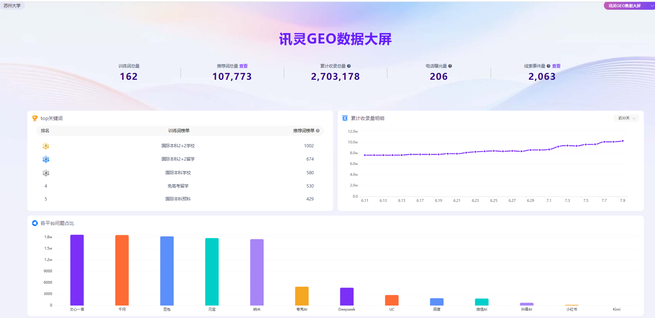655x318 pixels.
Task: Click the 纳米 lavender bar
Action: (x=257, y=272)
